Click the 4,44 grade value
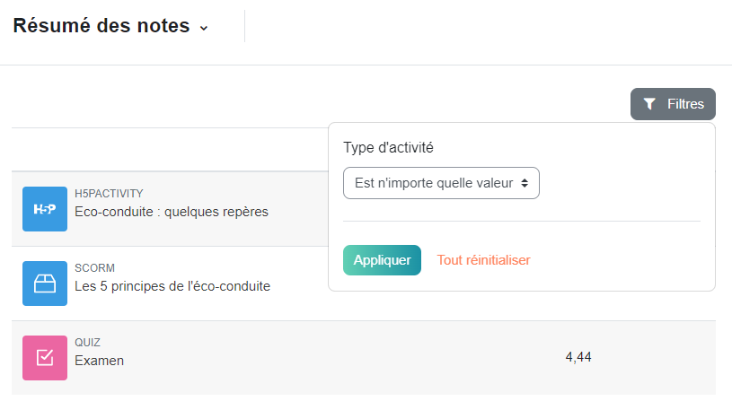 pyautogui.click(x=578, y=357)
